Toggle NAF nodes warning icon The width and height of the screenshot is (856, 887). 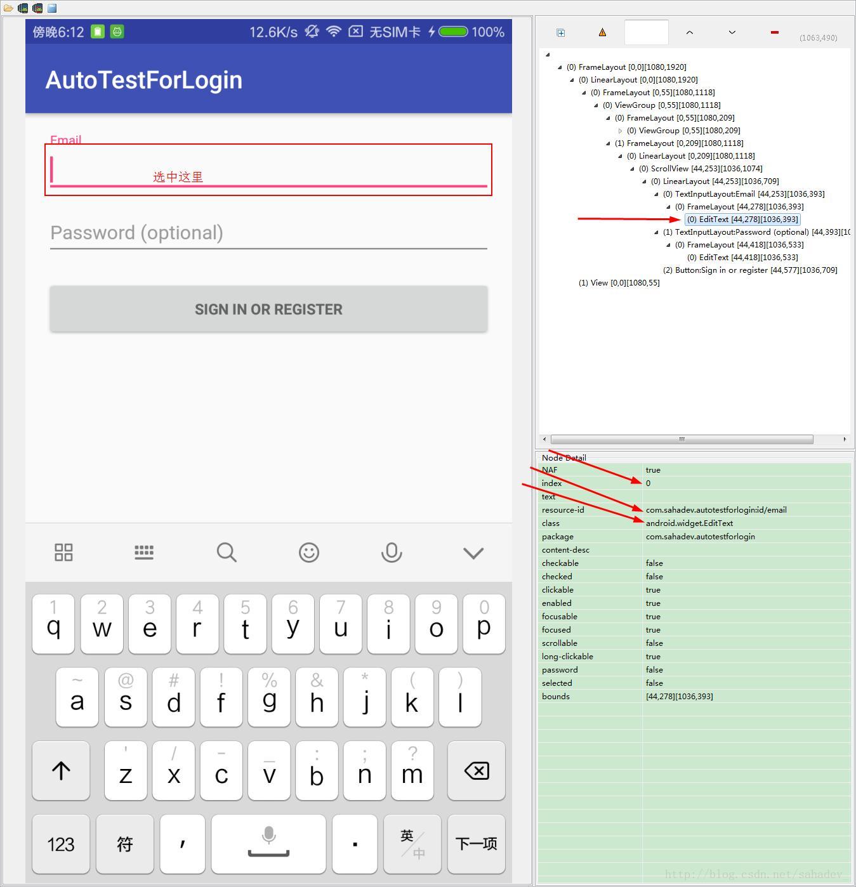(602, 32)
